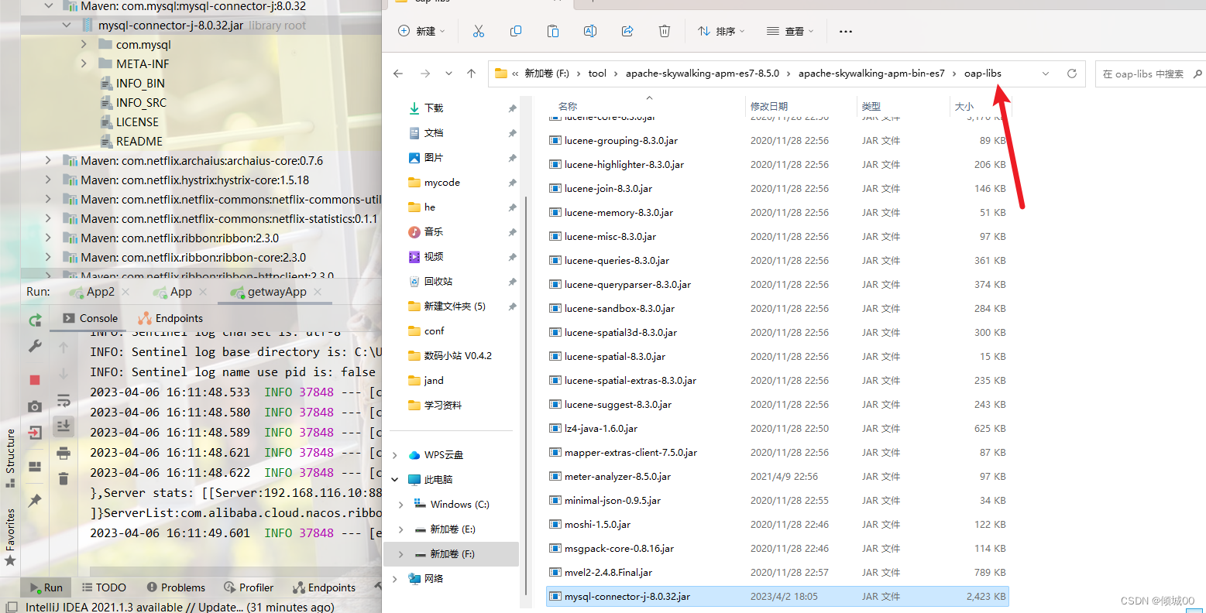Open the three-dot more options menu
This screenshot has height=613, width=1206.
[846, 32]
